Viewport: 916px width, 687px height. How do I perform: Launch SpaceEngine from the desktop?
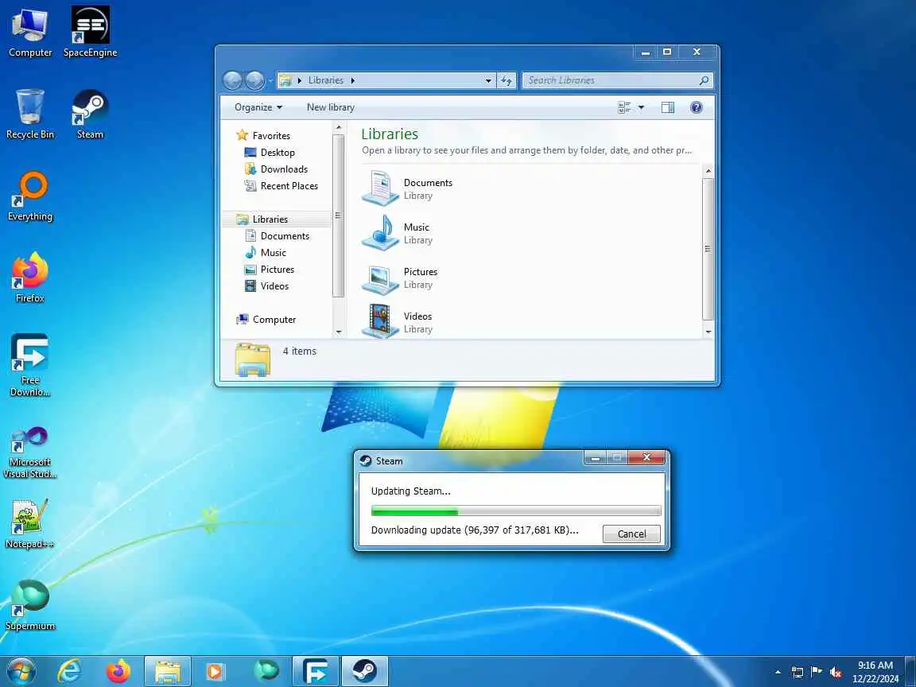click(x=90, y=32)
